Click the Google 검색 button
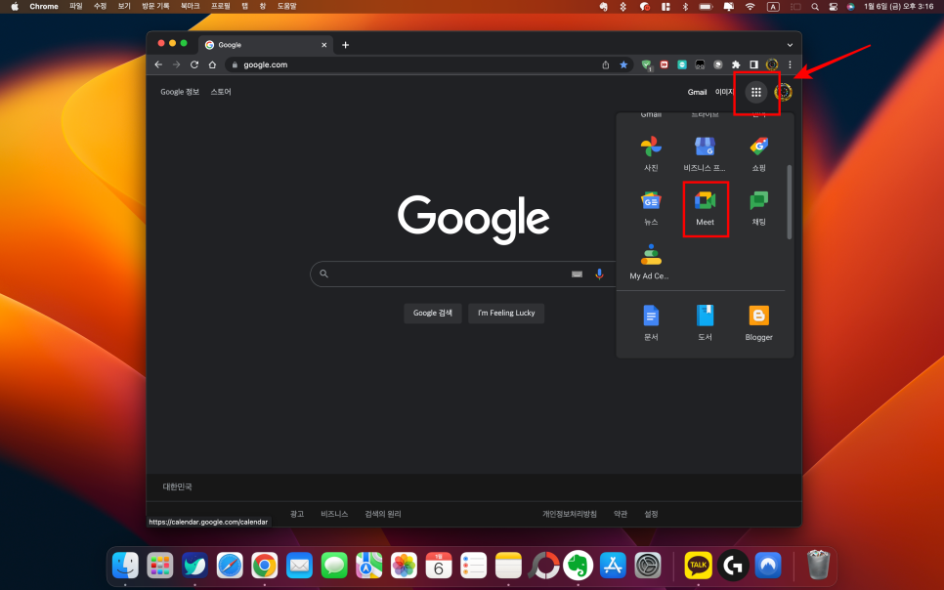This screenshot has width=944, height=590. point(432,313)
